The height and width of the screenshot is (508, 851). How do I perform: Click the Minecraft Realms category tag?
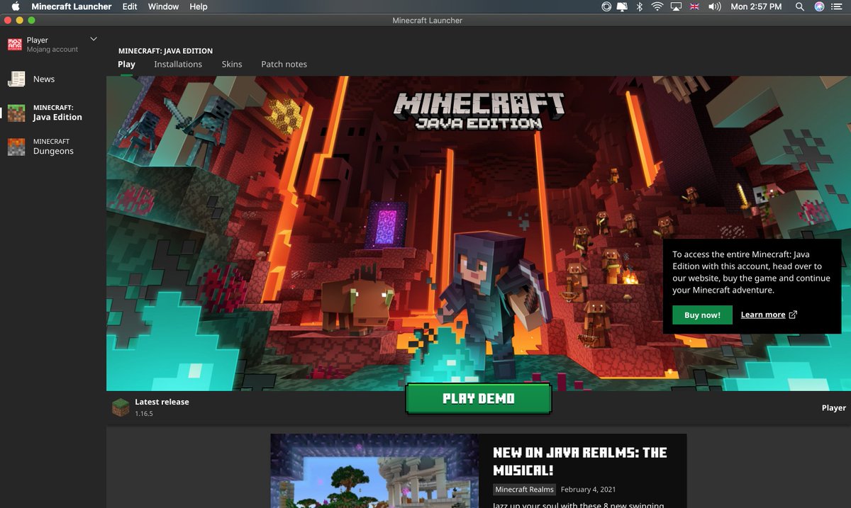coord(524,490)
